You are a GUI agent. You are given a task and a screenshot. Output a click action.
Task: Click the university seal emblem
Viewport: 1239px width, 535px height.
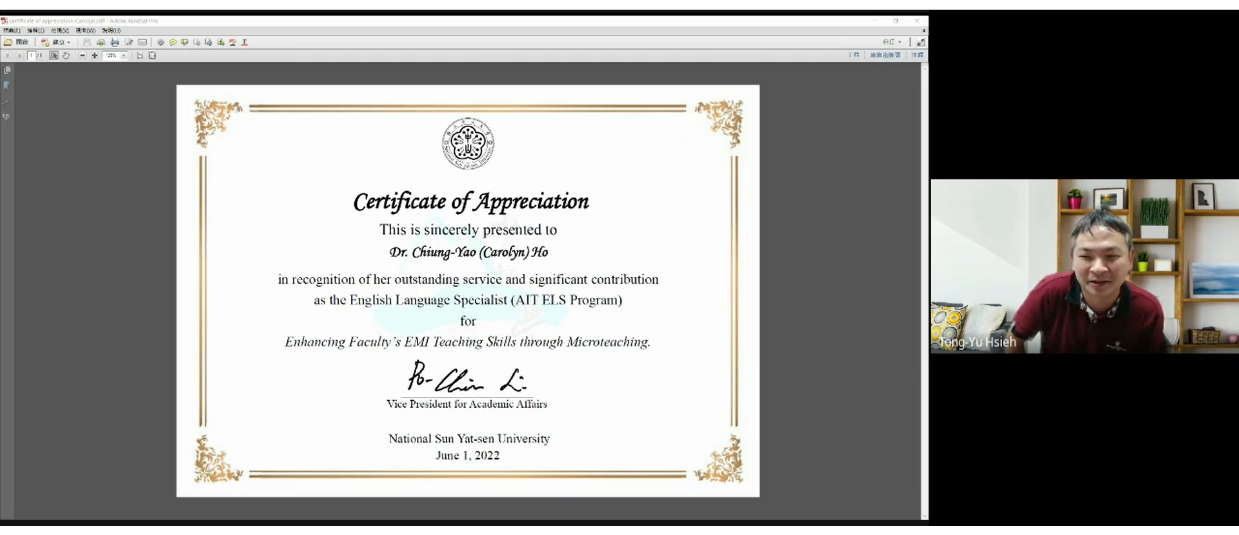click(x=468, y=143)
